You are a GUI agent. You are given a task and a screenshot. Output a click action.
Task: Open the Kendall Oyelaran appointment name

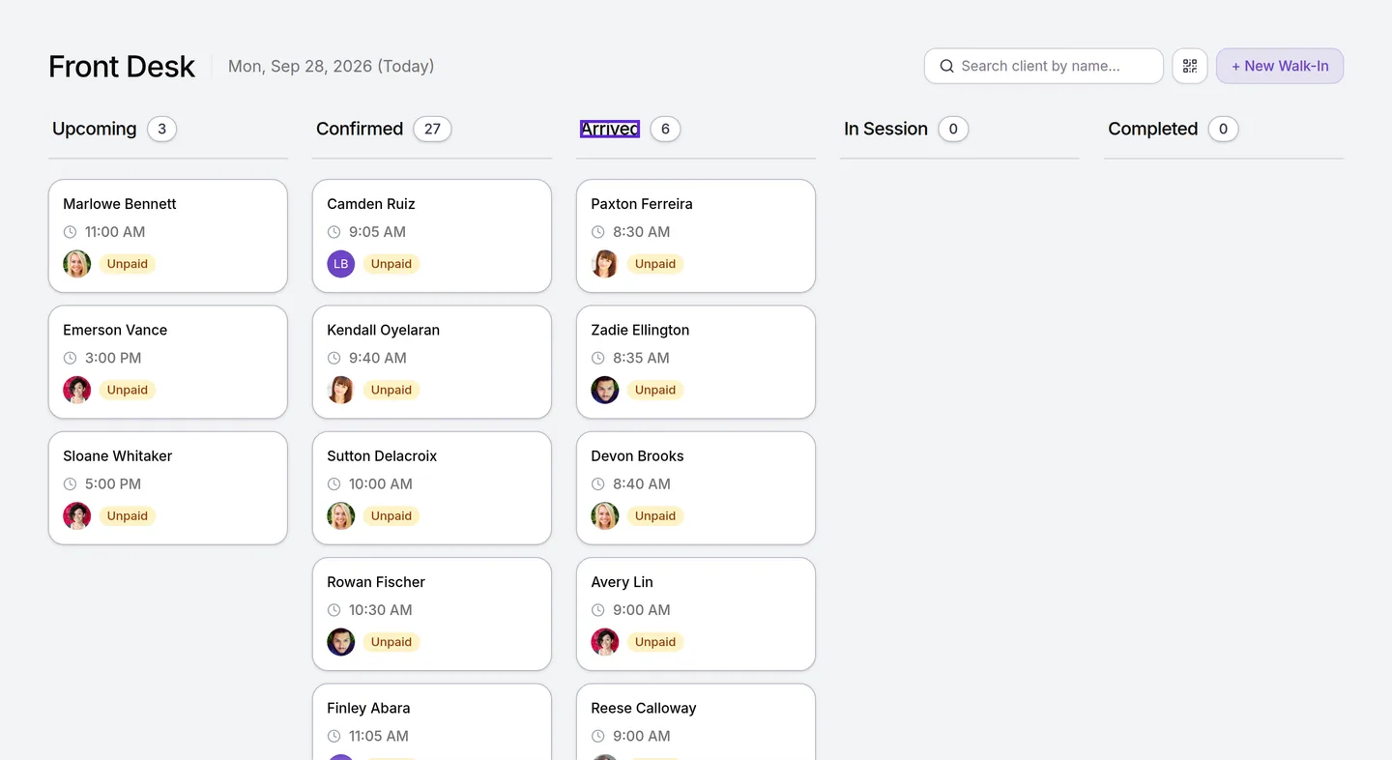coord(383,330)
